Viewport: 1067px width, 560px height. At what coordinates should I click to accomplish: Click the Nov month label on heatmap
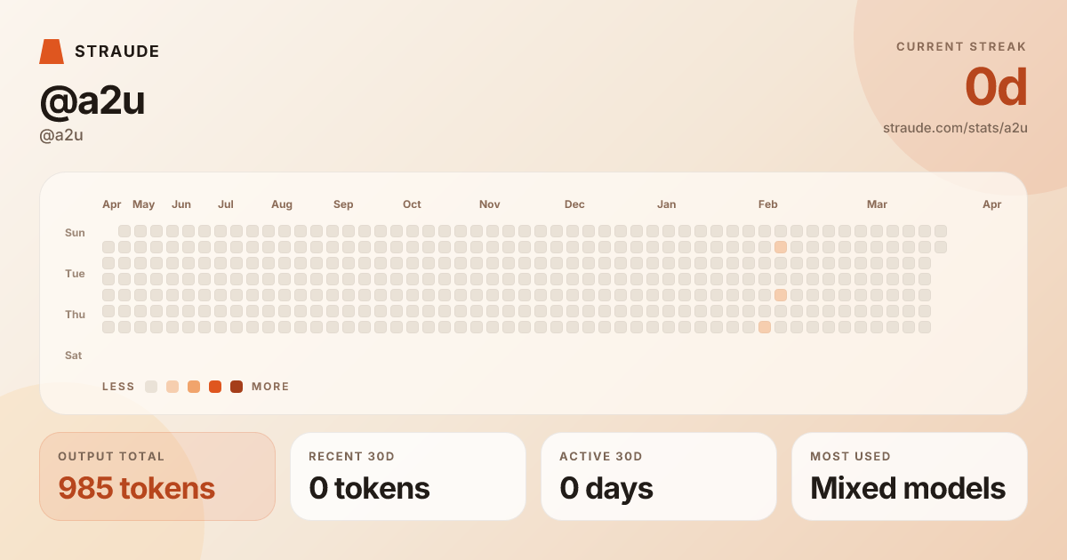(489, 204)
